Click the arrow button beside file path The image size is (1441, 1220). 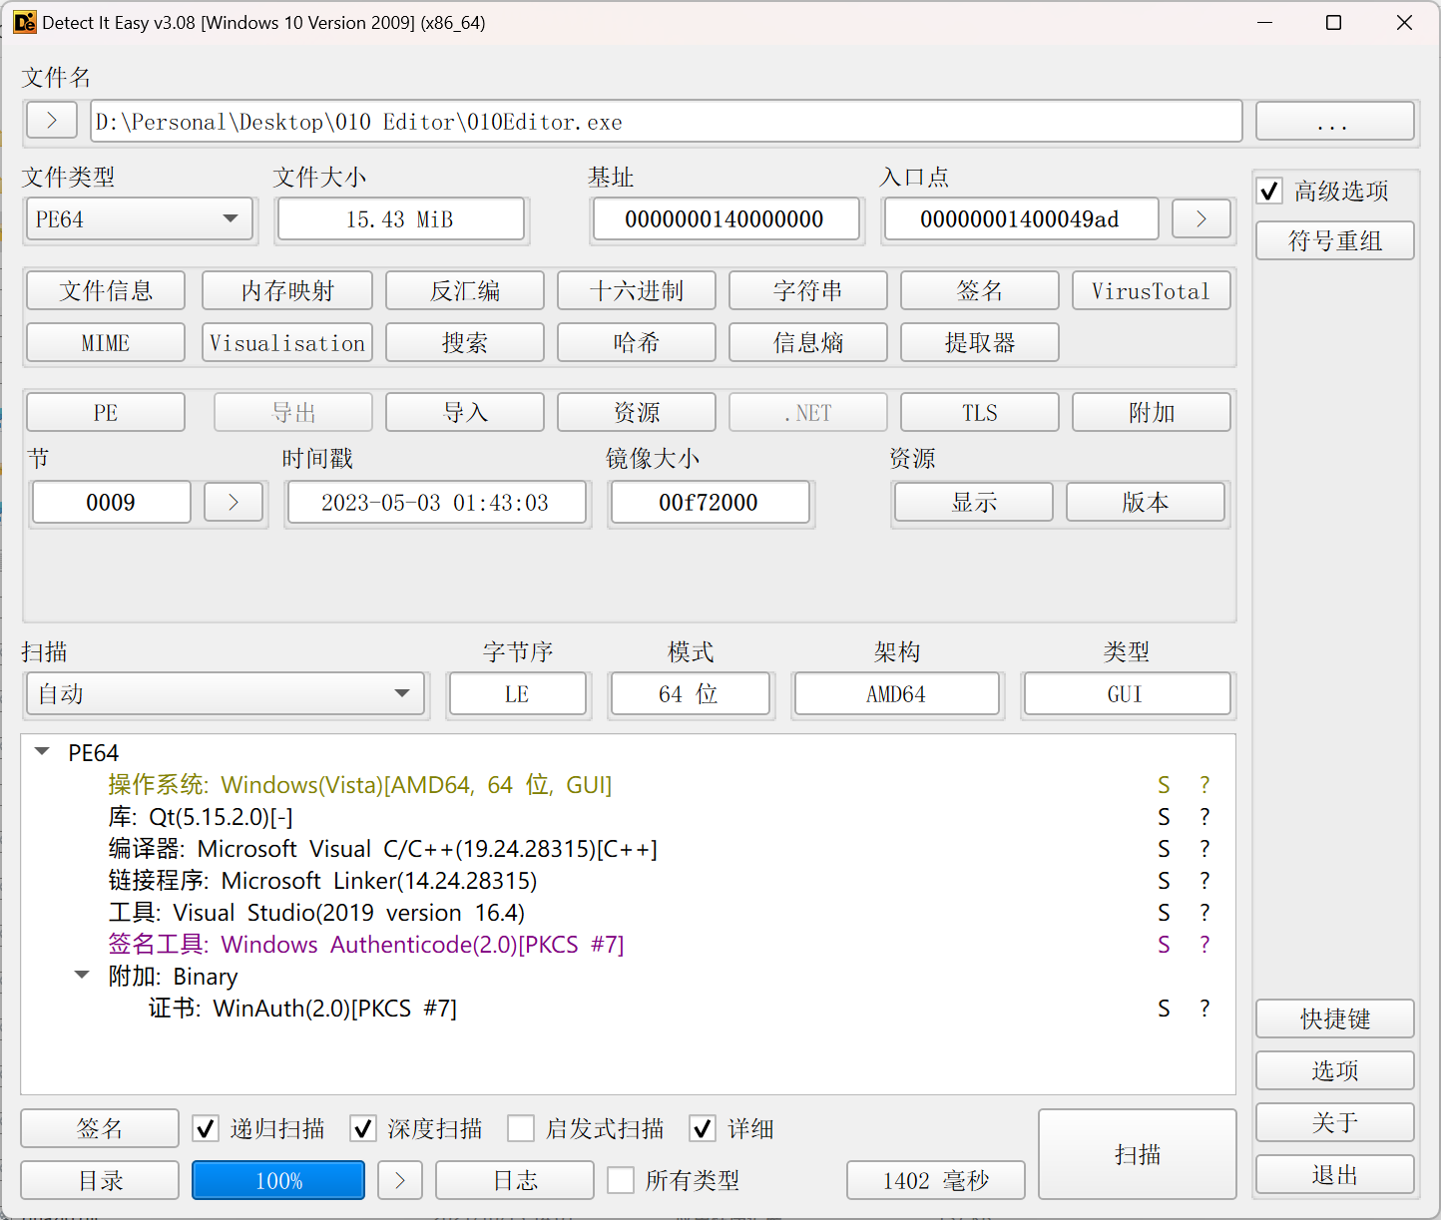(52, 121)
